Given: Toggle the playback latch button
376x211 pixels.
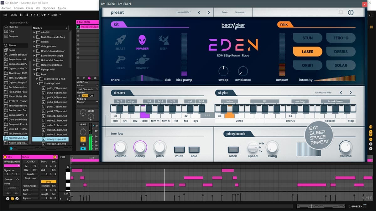Looking at the screenshot, I should click(233, 149).
